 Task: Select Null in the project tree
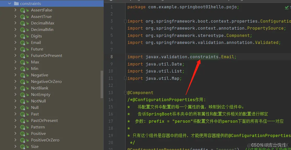(x=35, y=108)
